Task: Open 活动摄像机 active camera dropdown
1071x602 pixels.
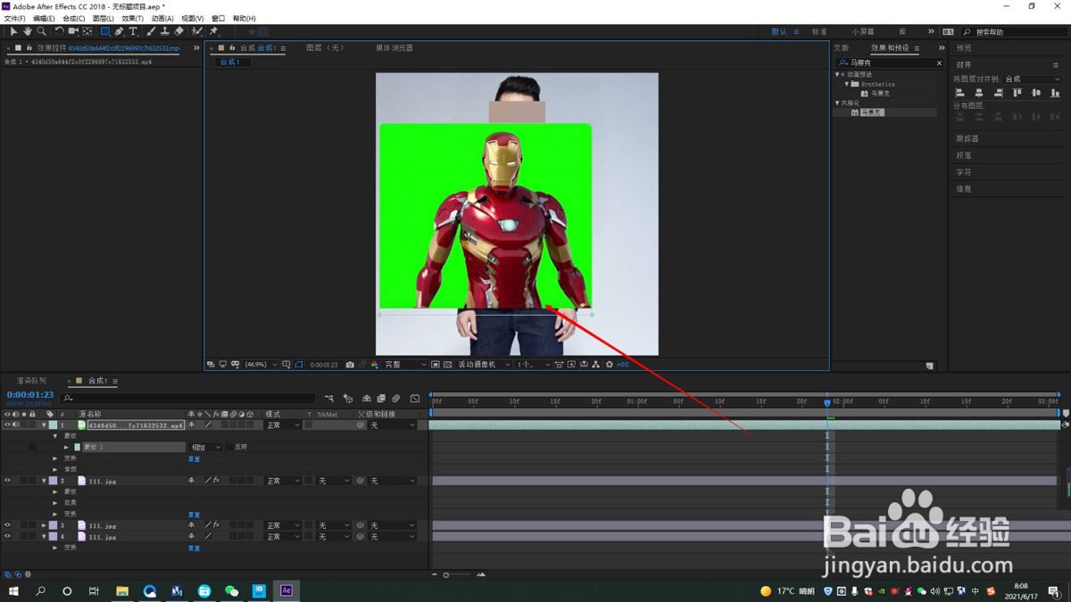Action: tap(485, 364)
